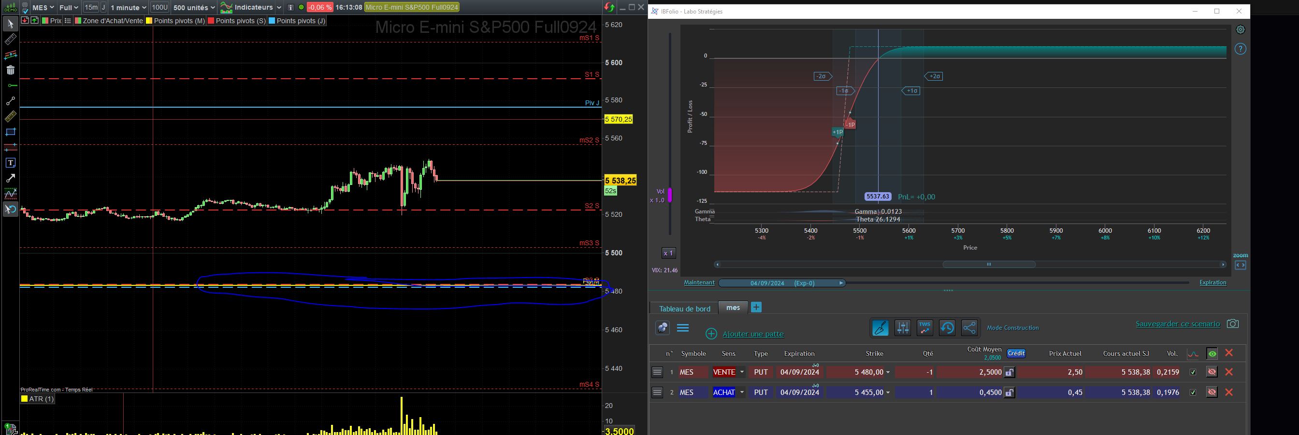This screenshot has height=435, width=1299.
Task: Open the adjustment sliders mode icon
Action: [903, 328]
